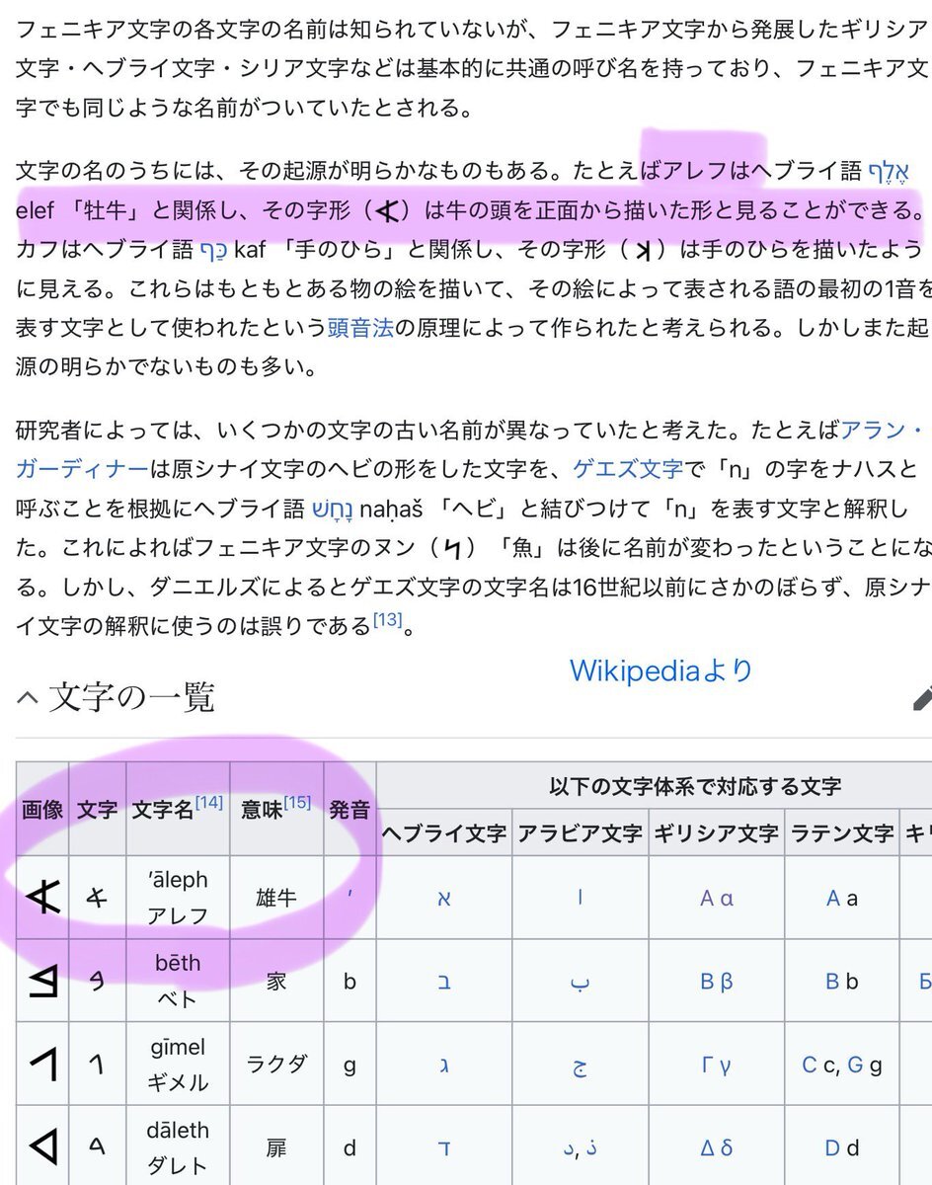Open the Phoenician beth glyph image

pos(42,982)
